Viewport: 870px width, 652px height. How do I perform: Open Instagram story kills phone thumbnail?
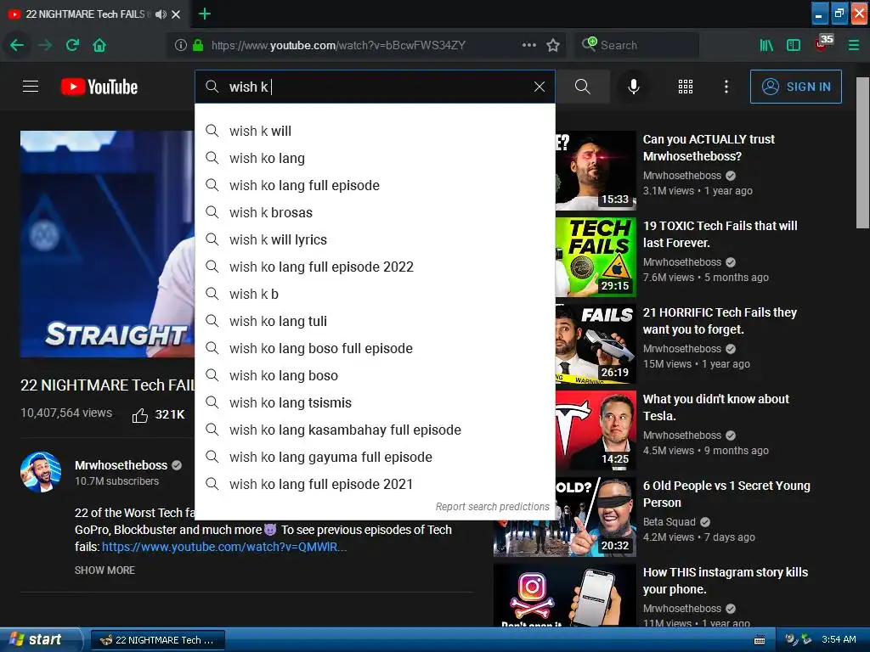(565, 595)
